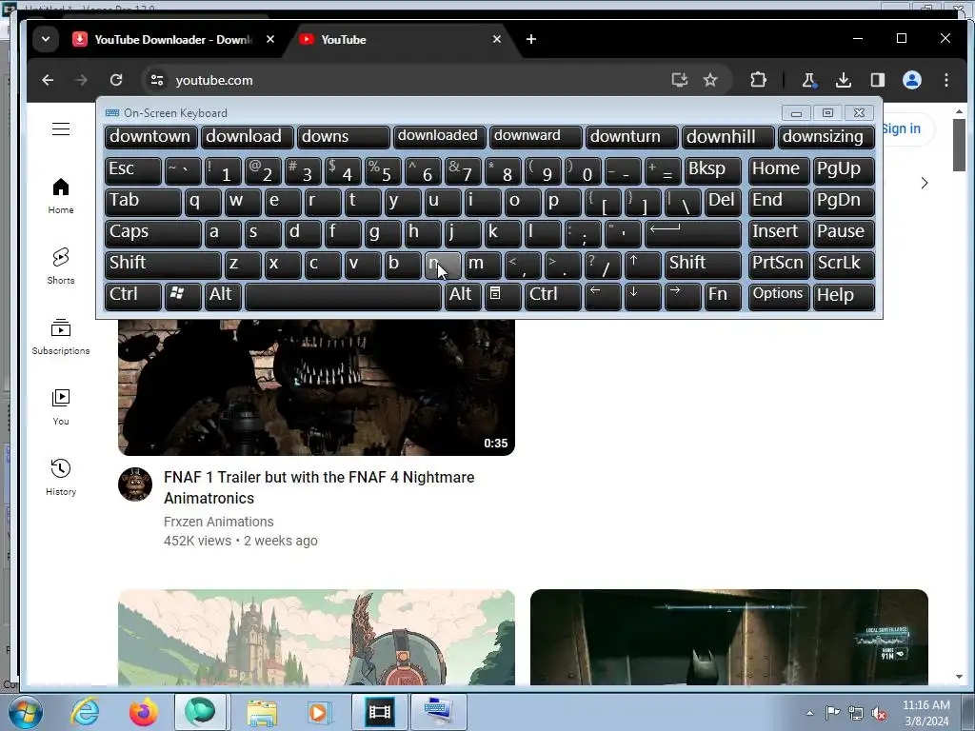
Task: Open on-screen keyboard Options
Action: pos(779,296)
